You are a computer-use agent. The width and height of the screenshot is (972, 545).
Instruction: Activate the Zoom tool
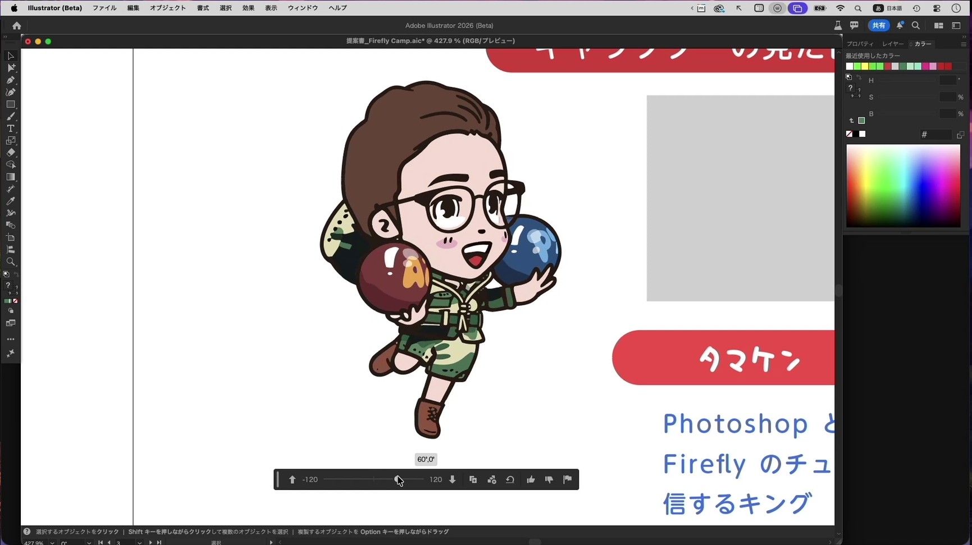[11, 262]
